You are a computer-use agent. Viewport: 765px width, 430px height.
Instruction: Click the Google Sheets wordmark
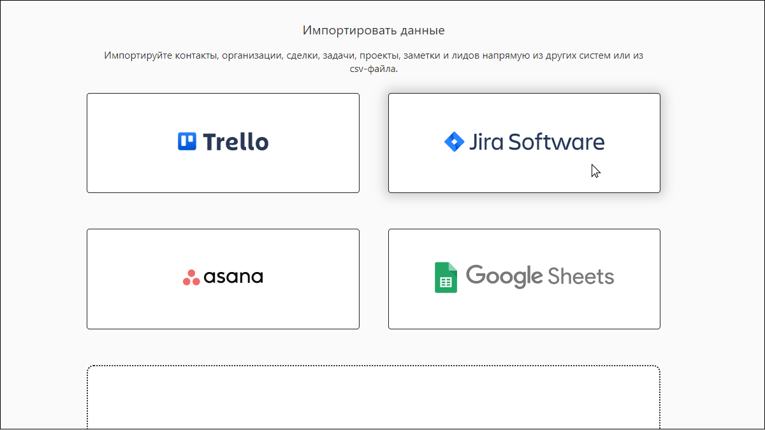[x=541, y=276]
